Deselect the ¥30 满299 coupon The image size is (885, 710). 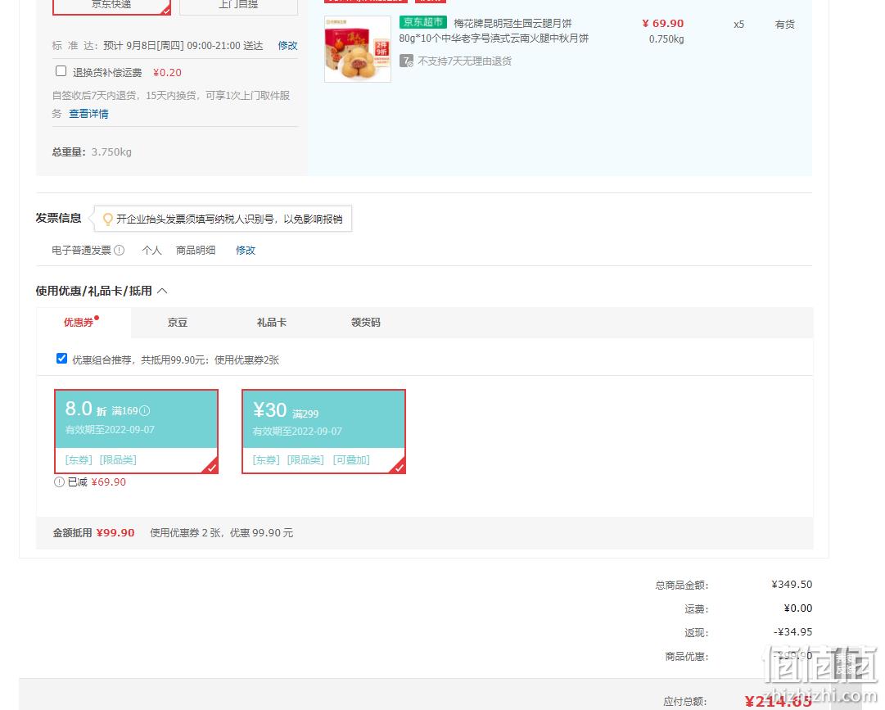click(x=323, y=432)
